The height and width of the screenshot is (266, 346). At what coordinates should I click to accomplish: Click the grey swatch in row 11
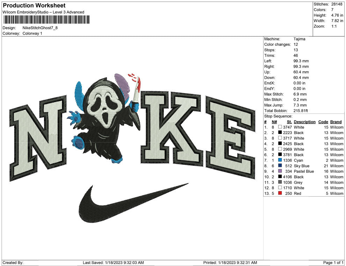coord(280,182)
